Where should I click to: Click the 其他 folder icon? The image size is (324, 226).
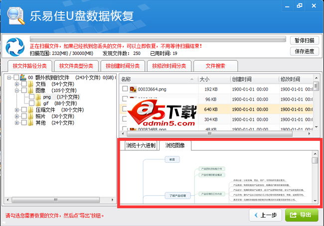point(30,122)
